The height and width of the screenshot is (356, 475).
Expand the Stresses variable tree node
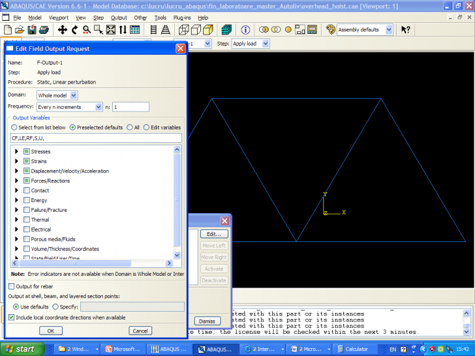click(x=17, y=151)
